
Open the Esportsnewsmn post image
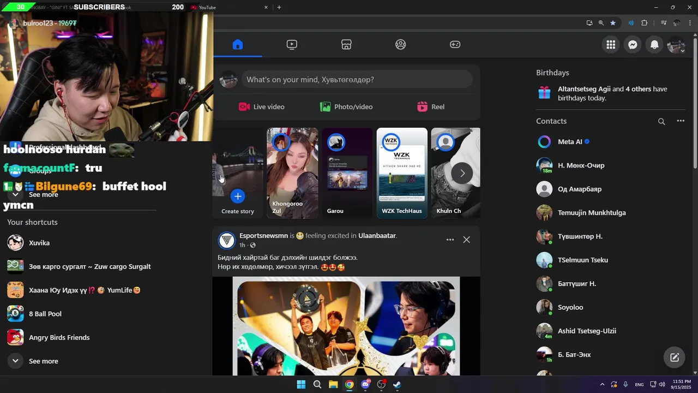coord(346,326)
